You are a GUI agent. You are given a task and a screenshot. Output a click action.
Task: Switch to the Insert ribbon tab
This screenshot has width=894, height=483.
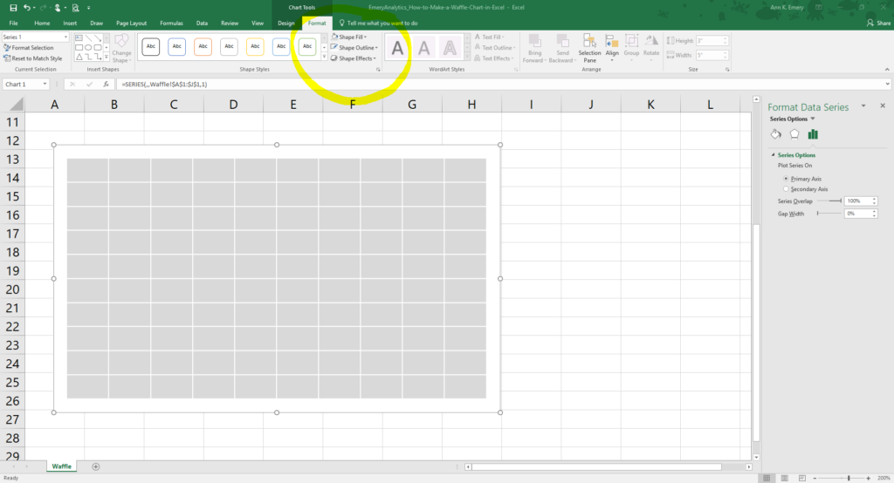point(70,24)
